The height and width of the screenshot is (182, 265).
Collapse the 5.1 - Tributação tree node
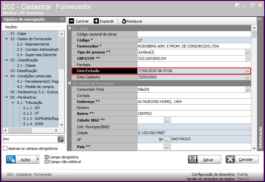point(13,103)
